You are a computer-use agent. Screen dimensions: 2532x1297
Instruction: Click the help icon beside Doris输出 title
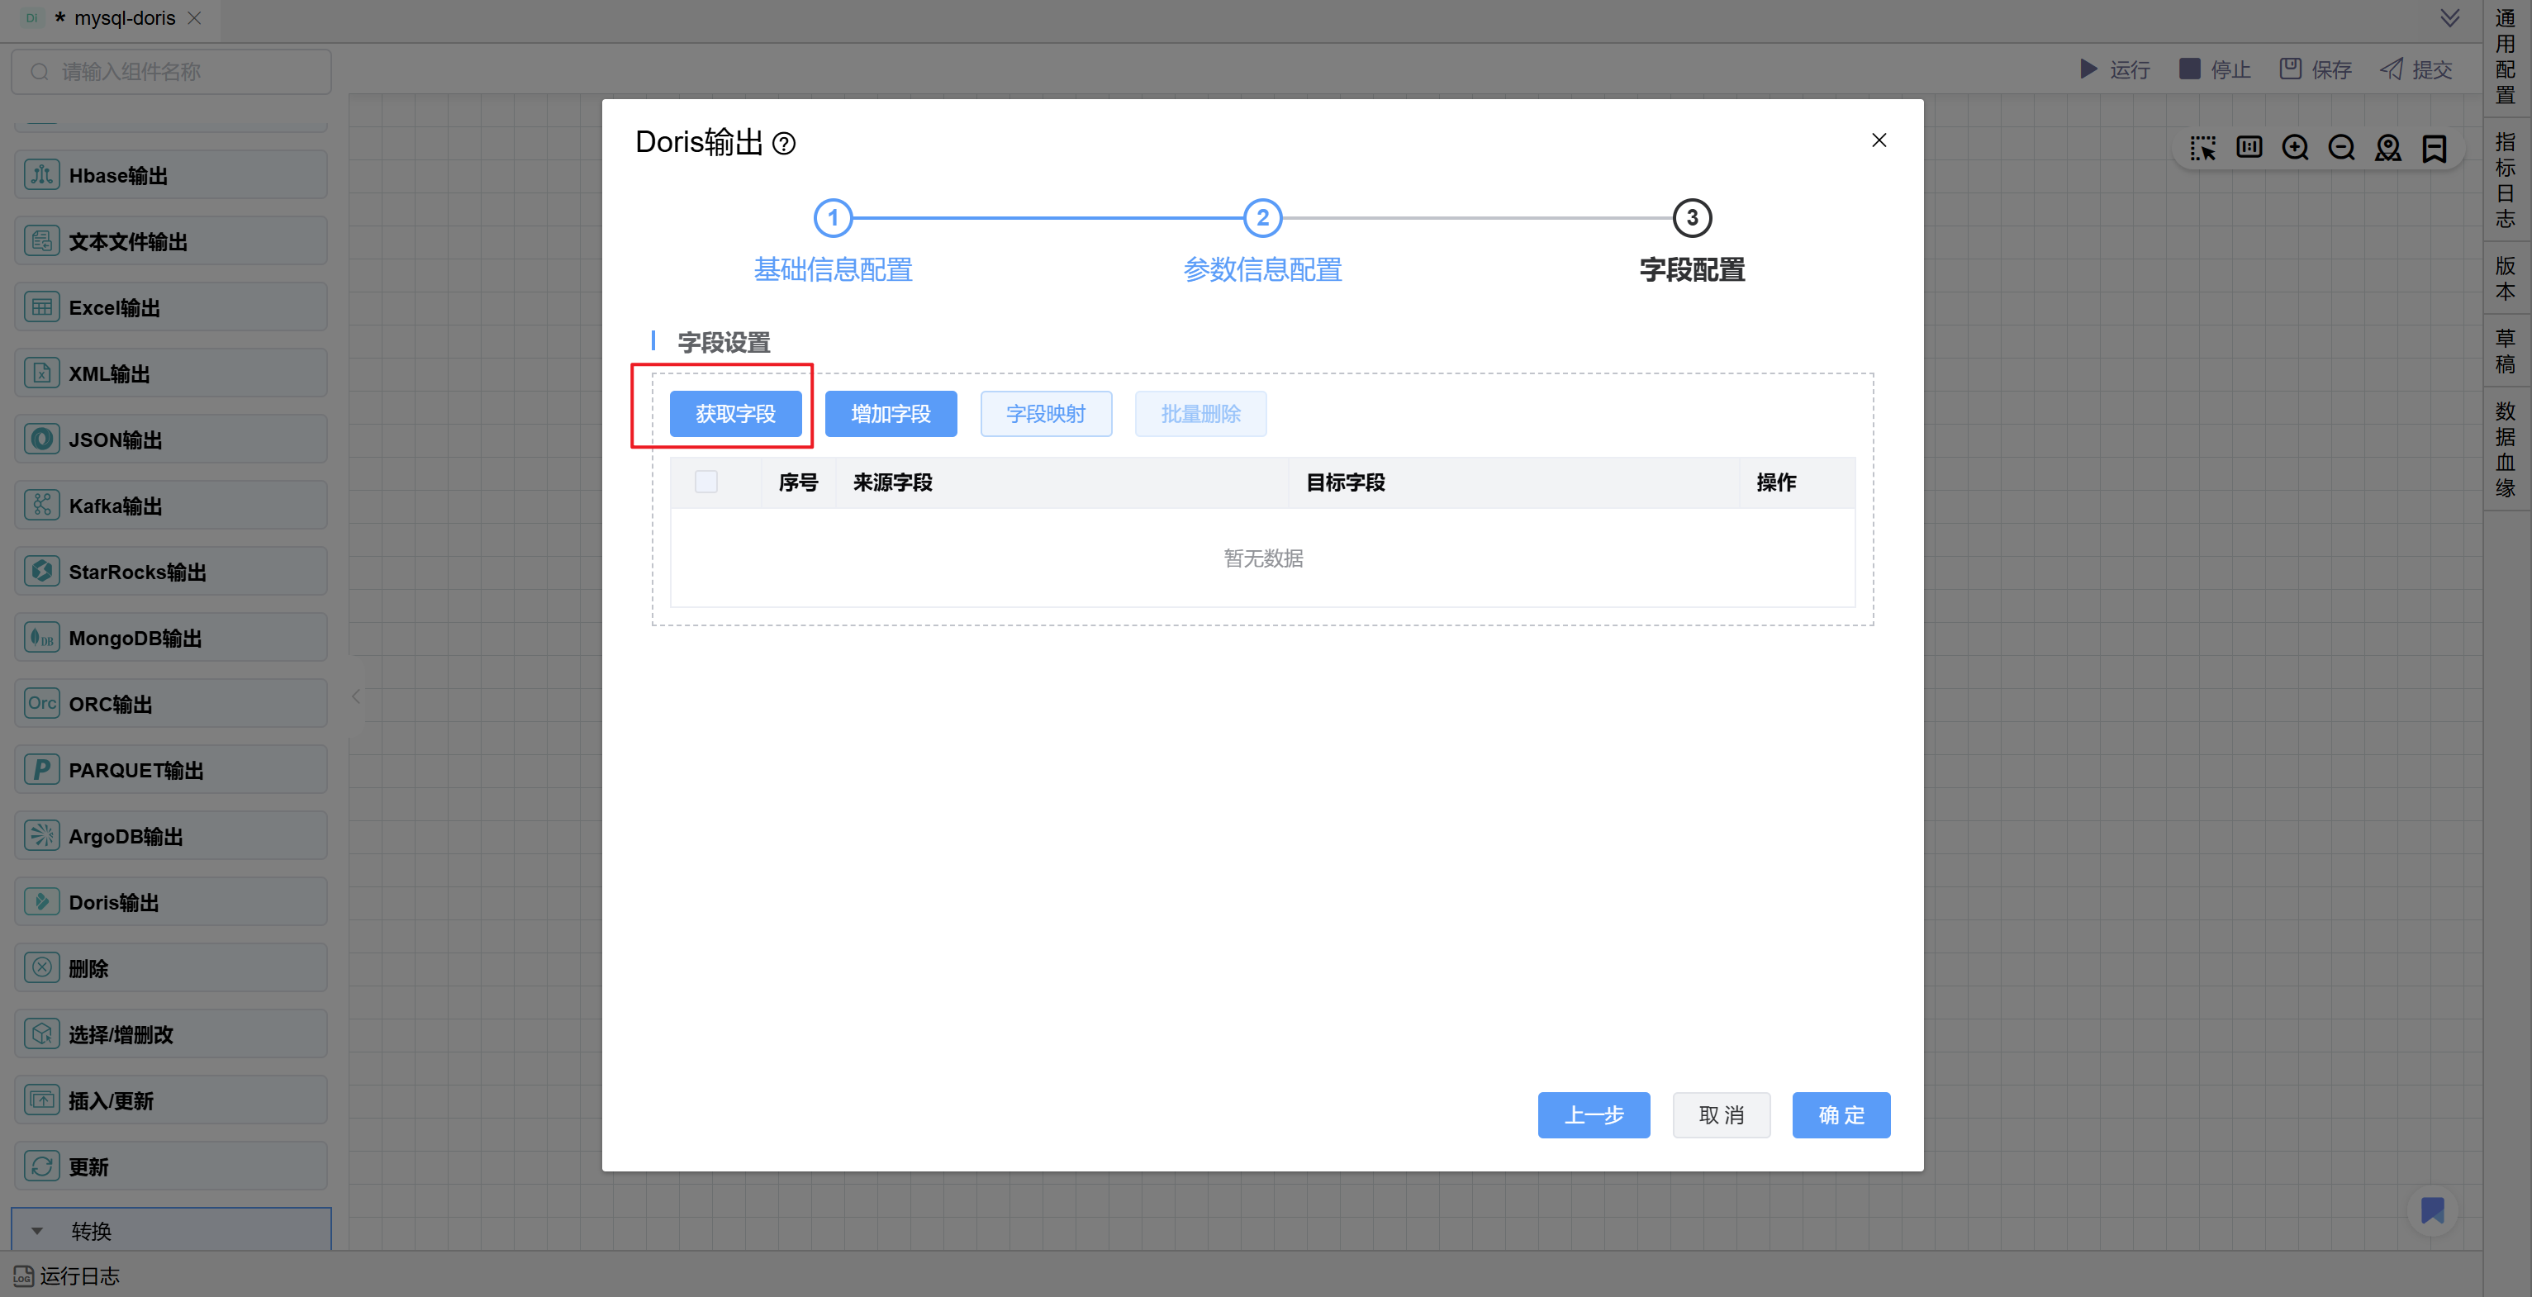pyautogui.click(x=783, y=144)
